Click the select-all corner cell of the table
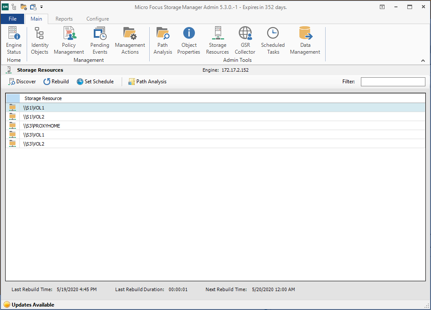 pos(13,98)
